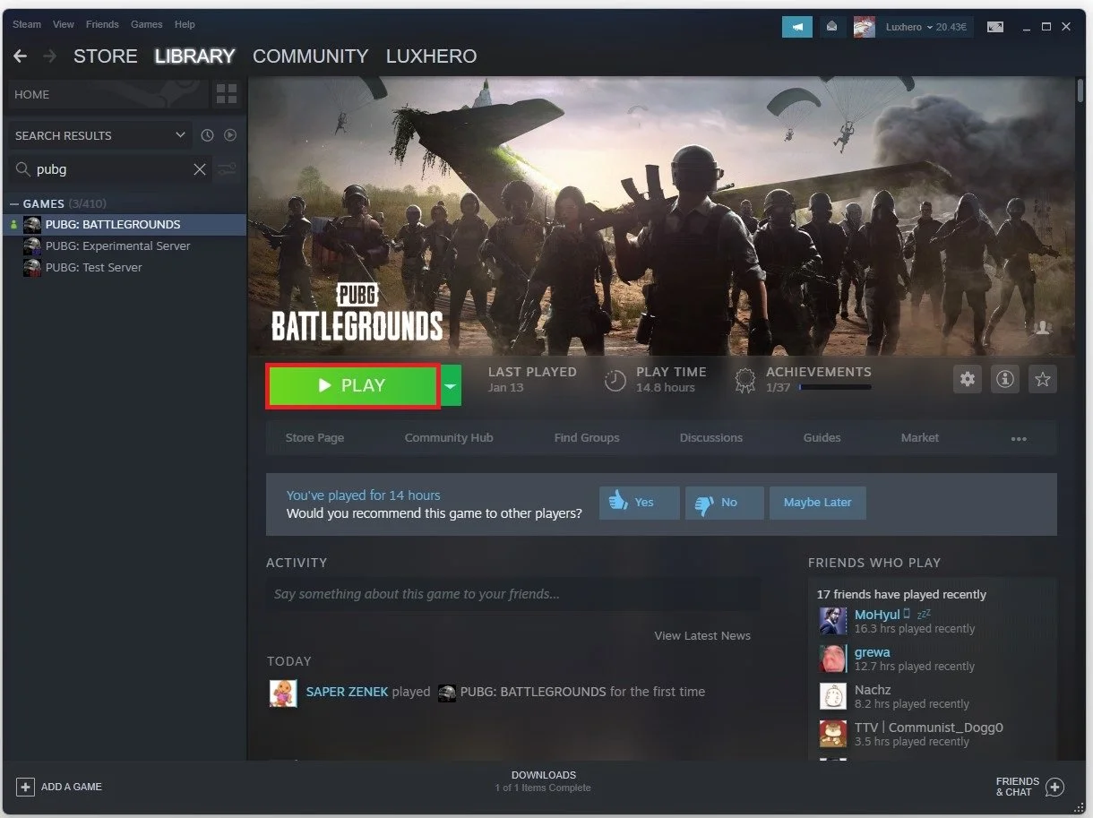The image size is (1093, 818).
Task: Click the ready-to-play filter icon
Action: click(x=230, y=135)
